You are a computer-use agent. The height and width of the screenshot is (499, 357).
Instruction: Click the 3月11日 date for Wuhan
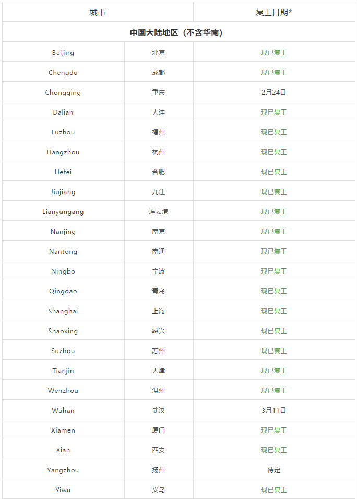pyautogui.click(x=274, y=411)
